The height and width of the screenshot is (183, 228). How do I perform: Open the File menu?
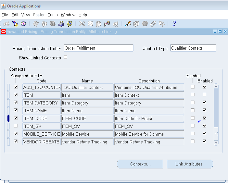5,15
